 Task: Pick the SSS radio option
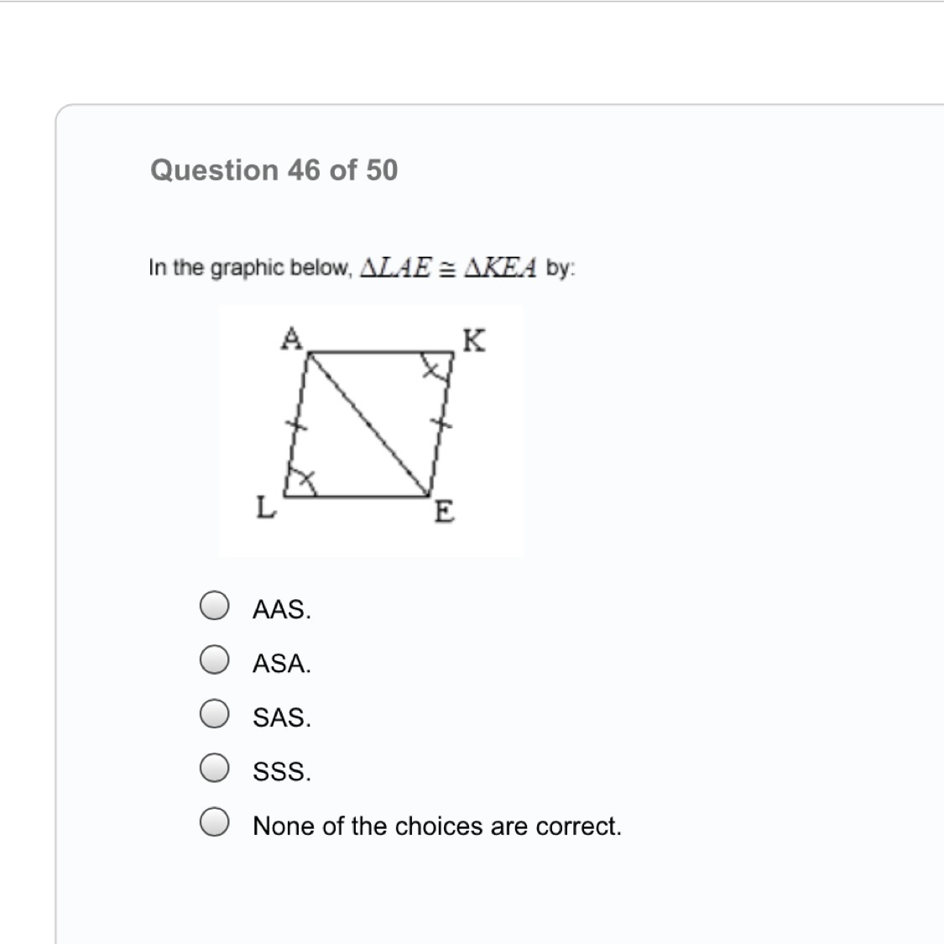(x=214, y=768)
